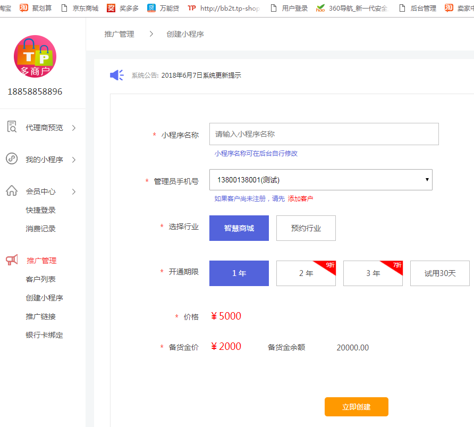
Task: Expand the 我的小程序 menu chevron
Action: (74, 160)
